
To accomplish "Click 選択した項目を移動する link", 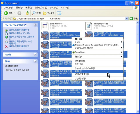I will coord(19,30).
